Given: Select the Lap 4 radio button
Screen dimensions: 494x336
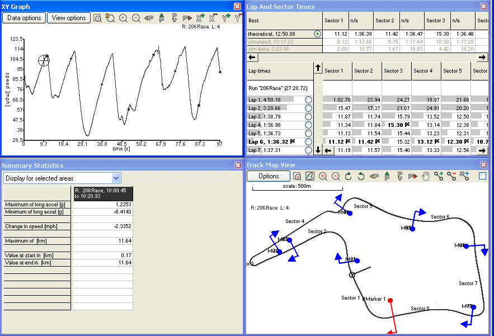Looking at the screenshot, I should click(x=308, y=125).
